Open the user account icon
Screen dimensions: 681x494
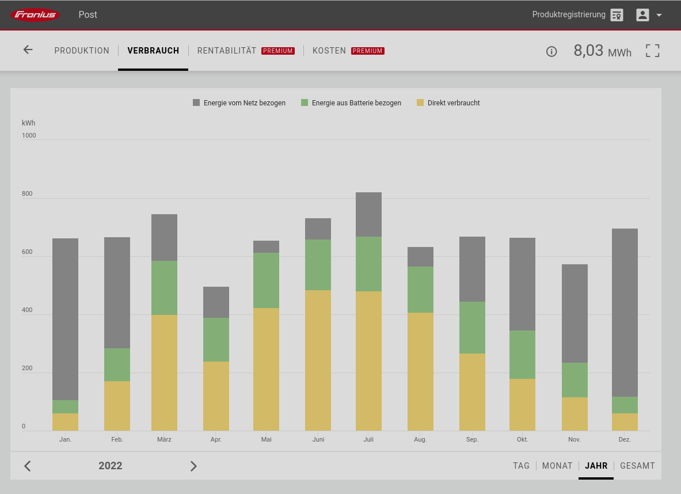click(642, 15)
